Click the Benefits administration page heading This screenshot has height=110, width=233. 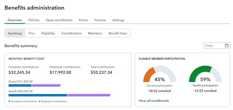coord(34,8)
